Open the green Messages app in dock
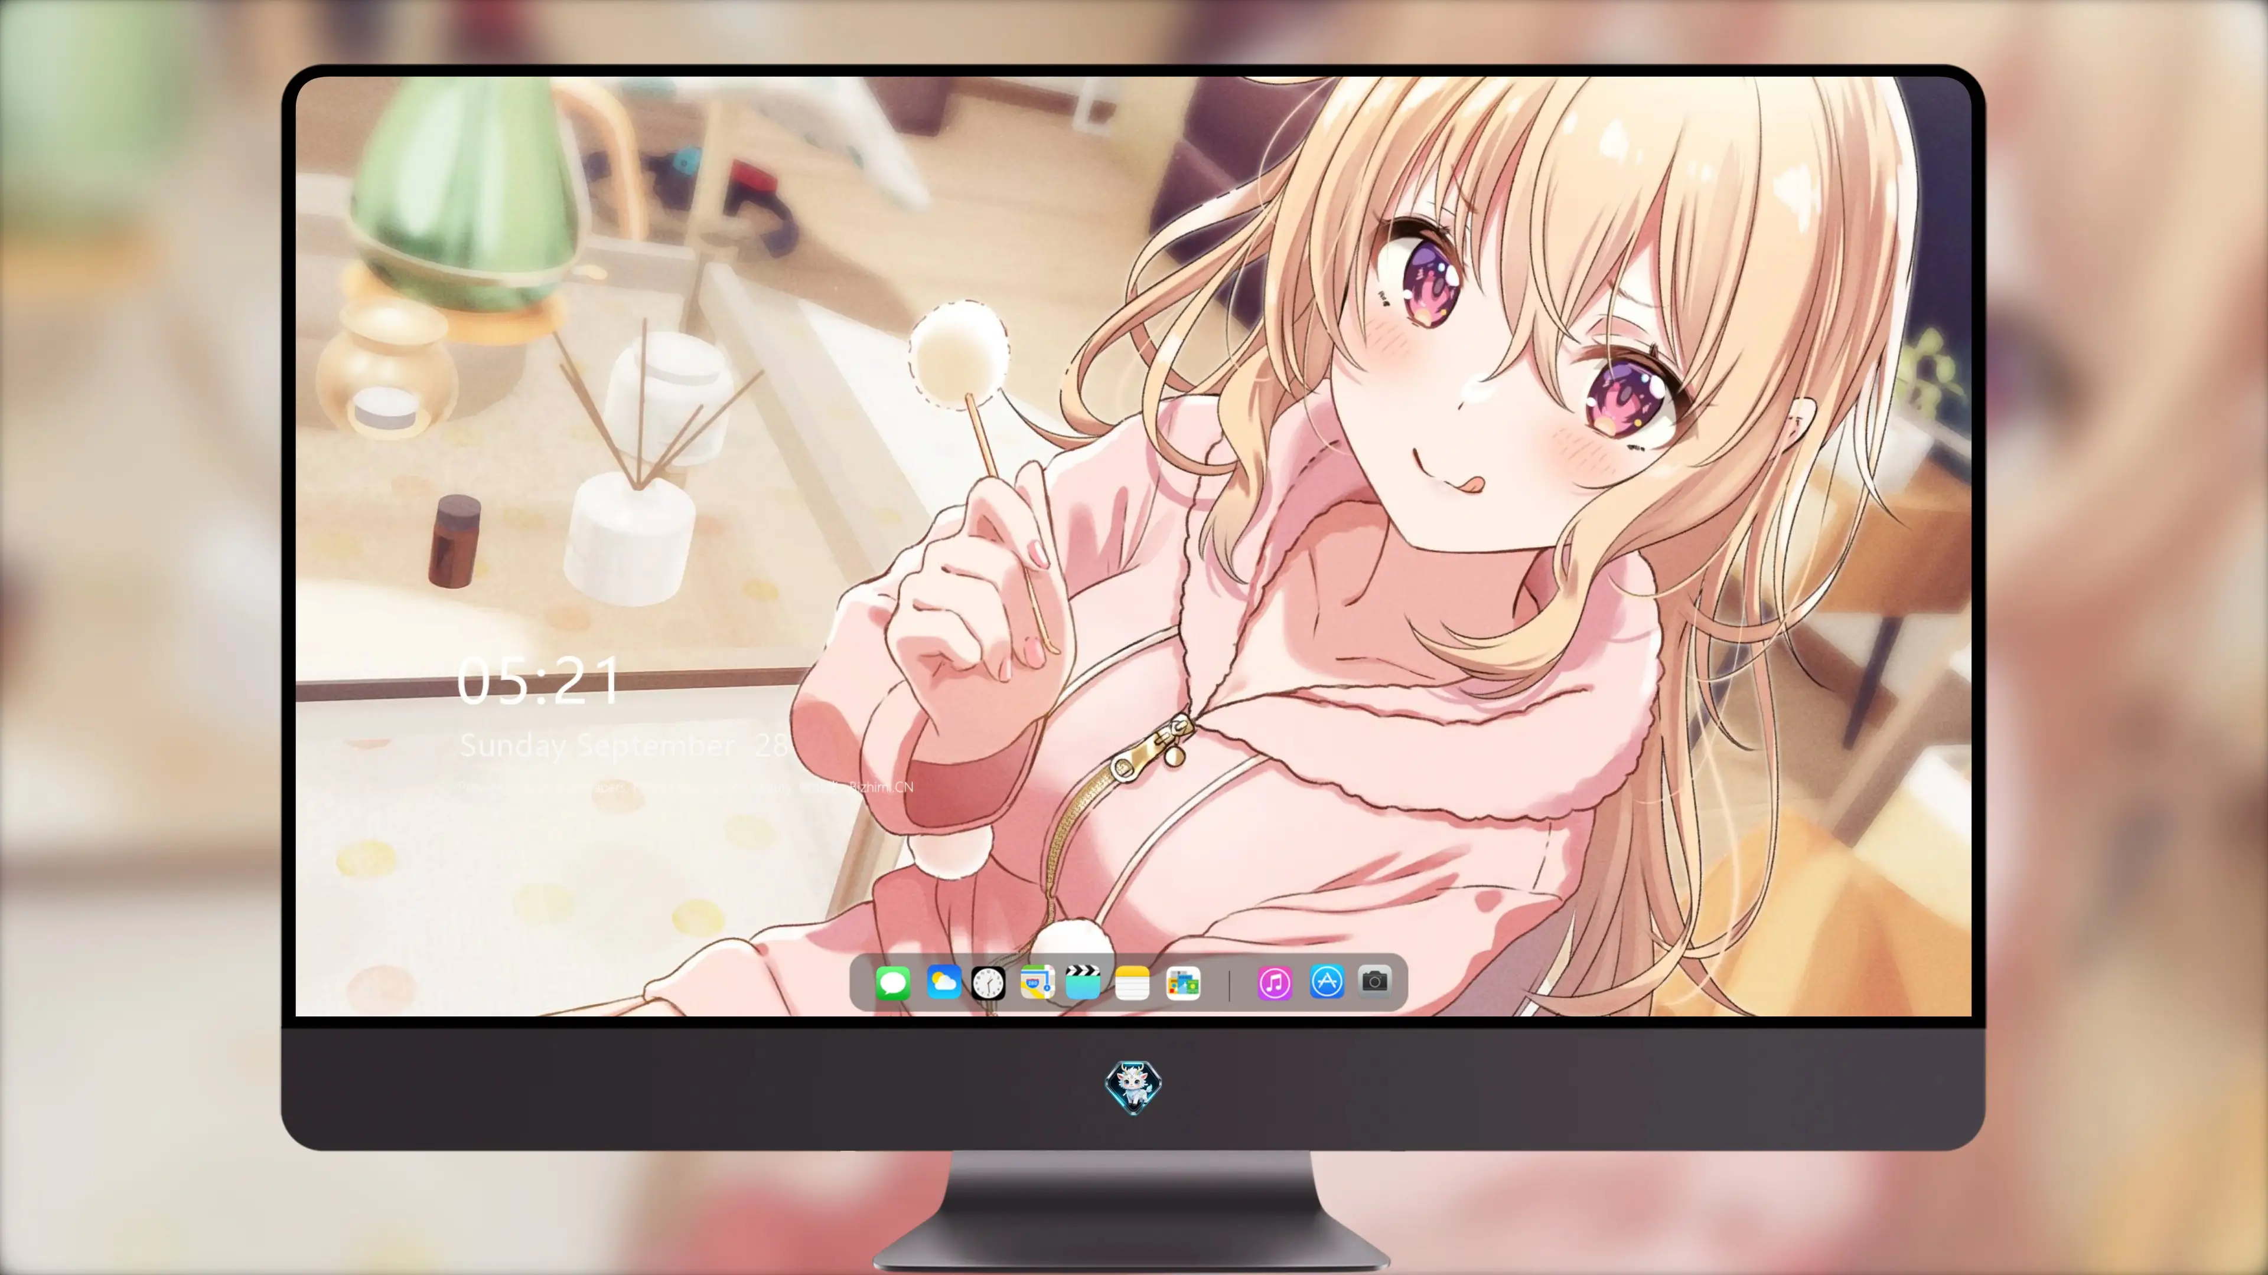The width and height of the screenshot is (2268, 1275). tap(893, 983)
